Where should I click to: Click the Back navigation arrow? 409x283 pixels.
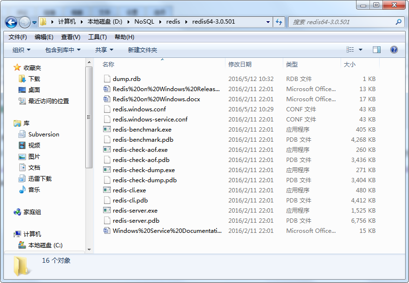coord(11,22)
